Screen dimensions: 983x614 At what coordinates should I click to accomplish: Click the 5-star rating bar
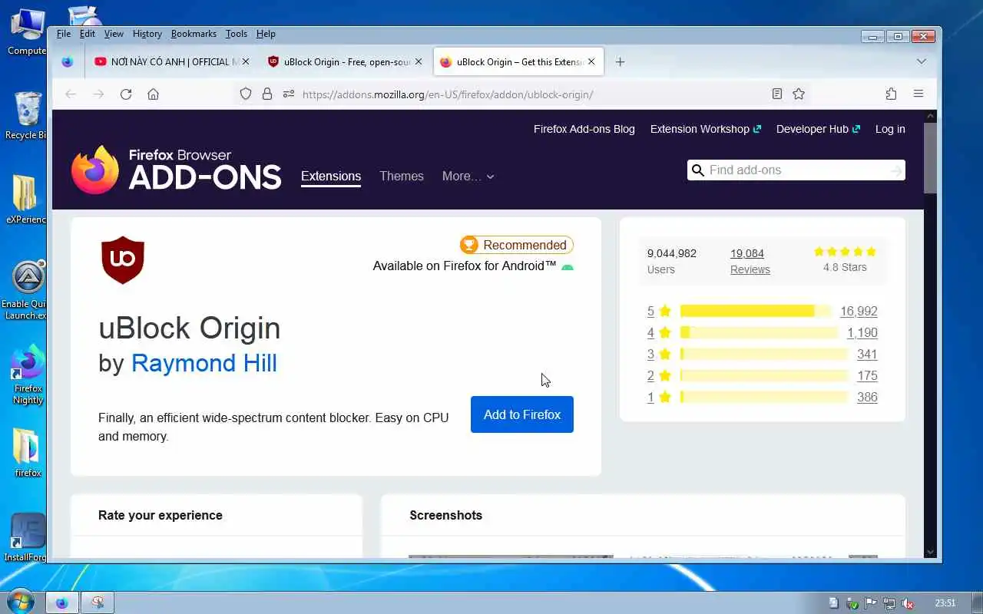(756, 311)
